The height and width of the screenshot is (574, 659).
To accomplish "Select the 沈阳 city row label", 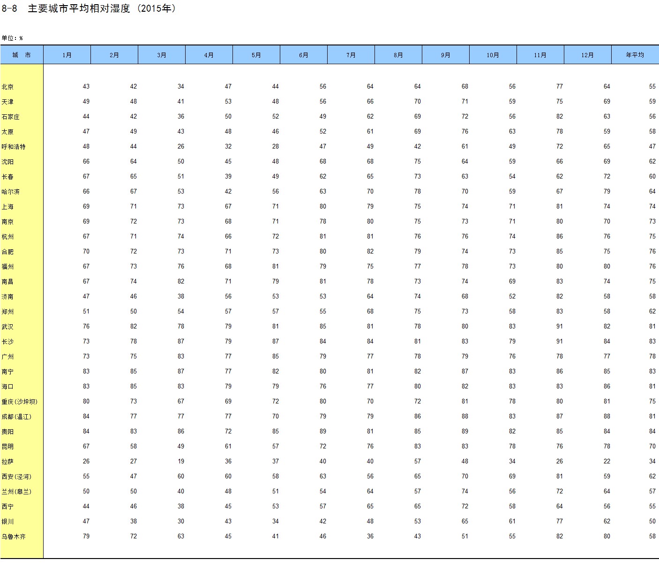I will (x=7, y=162).
